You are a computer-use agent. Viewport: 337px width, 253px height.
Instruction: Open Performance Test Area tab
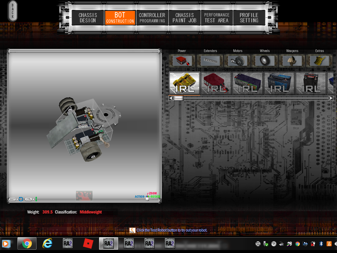click(x=217, y=18)
